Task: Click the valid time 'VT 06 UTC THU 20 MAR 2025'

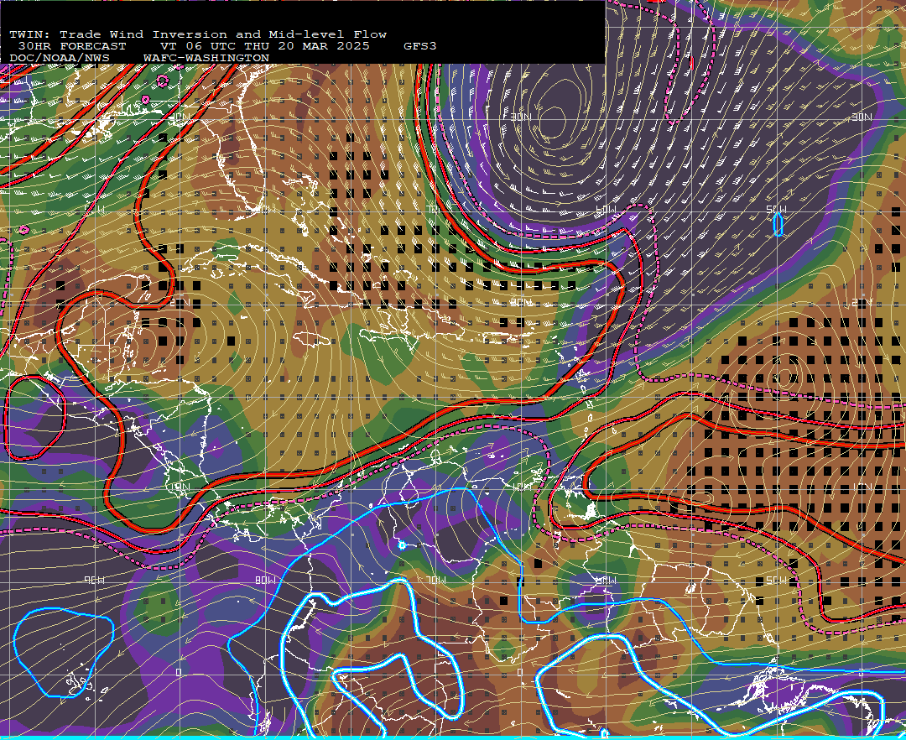Action: [264, 46]
